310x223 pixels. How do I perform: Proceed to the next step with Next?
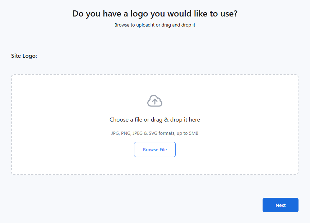point(280,205)
